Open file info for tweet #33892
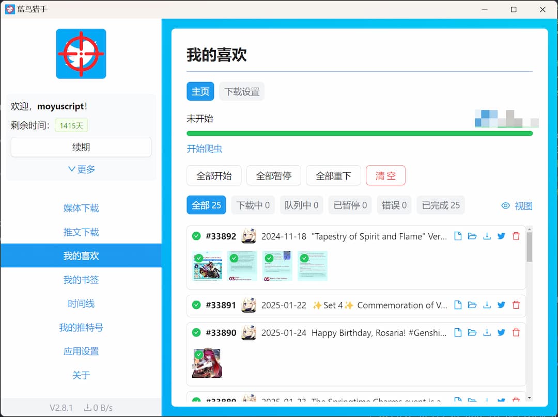The height and width of the screenshot is (417, 558). click(458, 236)
